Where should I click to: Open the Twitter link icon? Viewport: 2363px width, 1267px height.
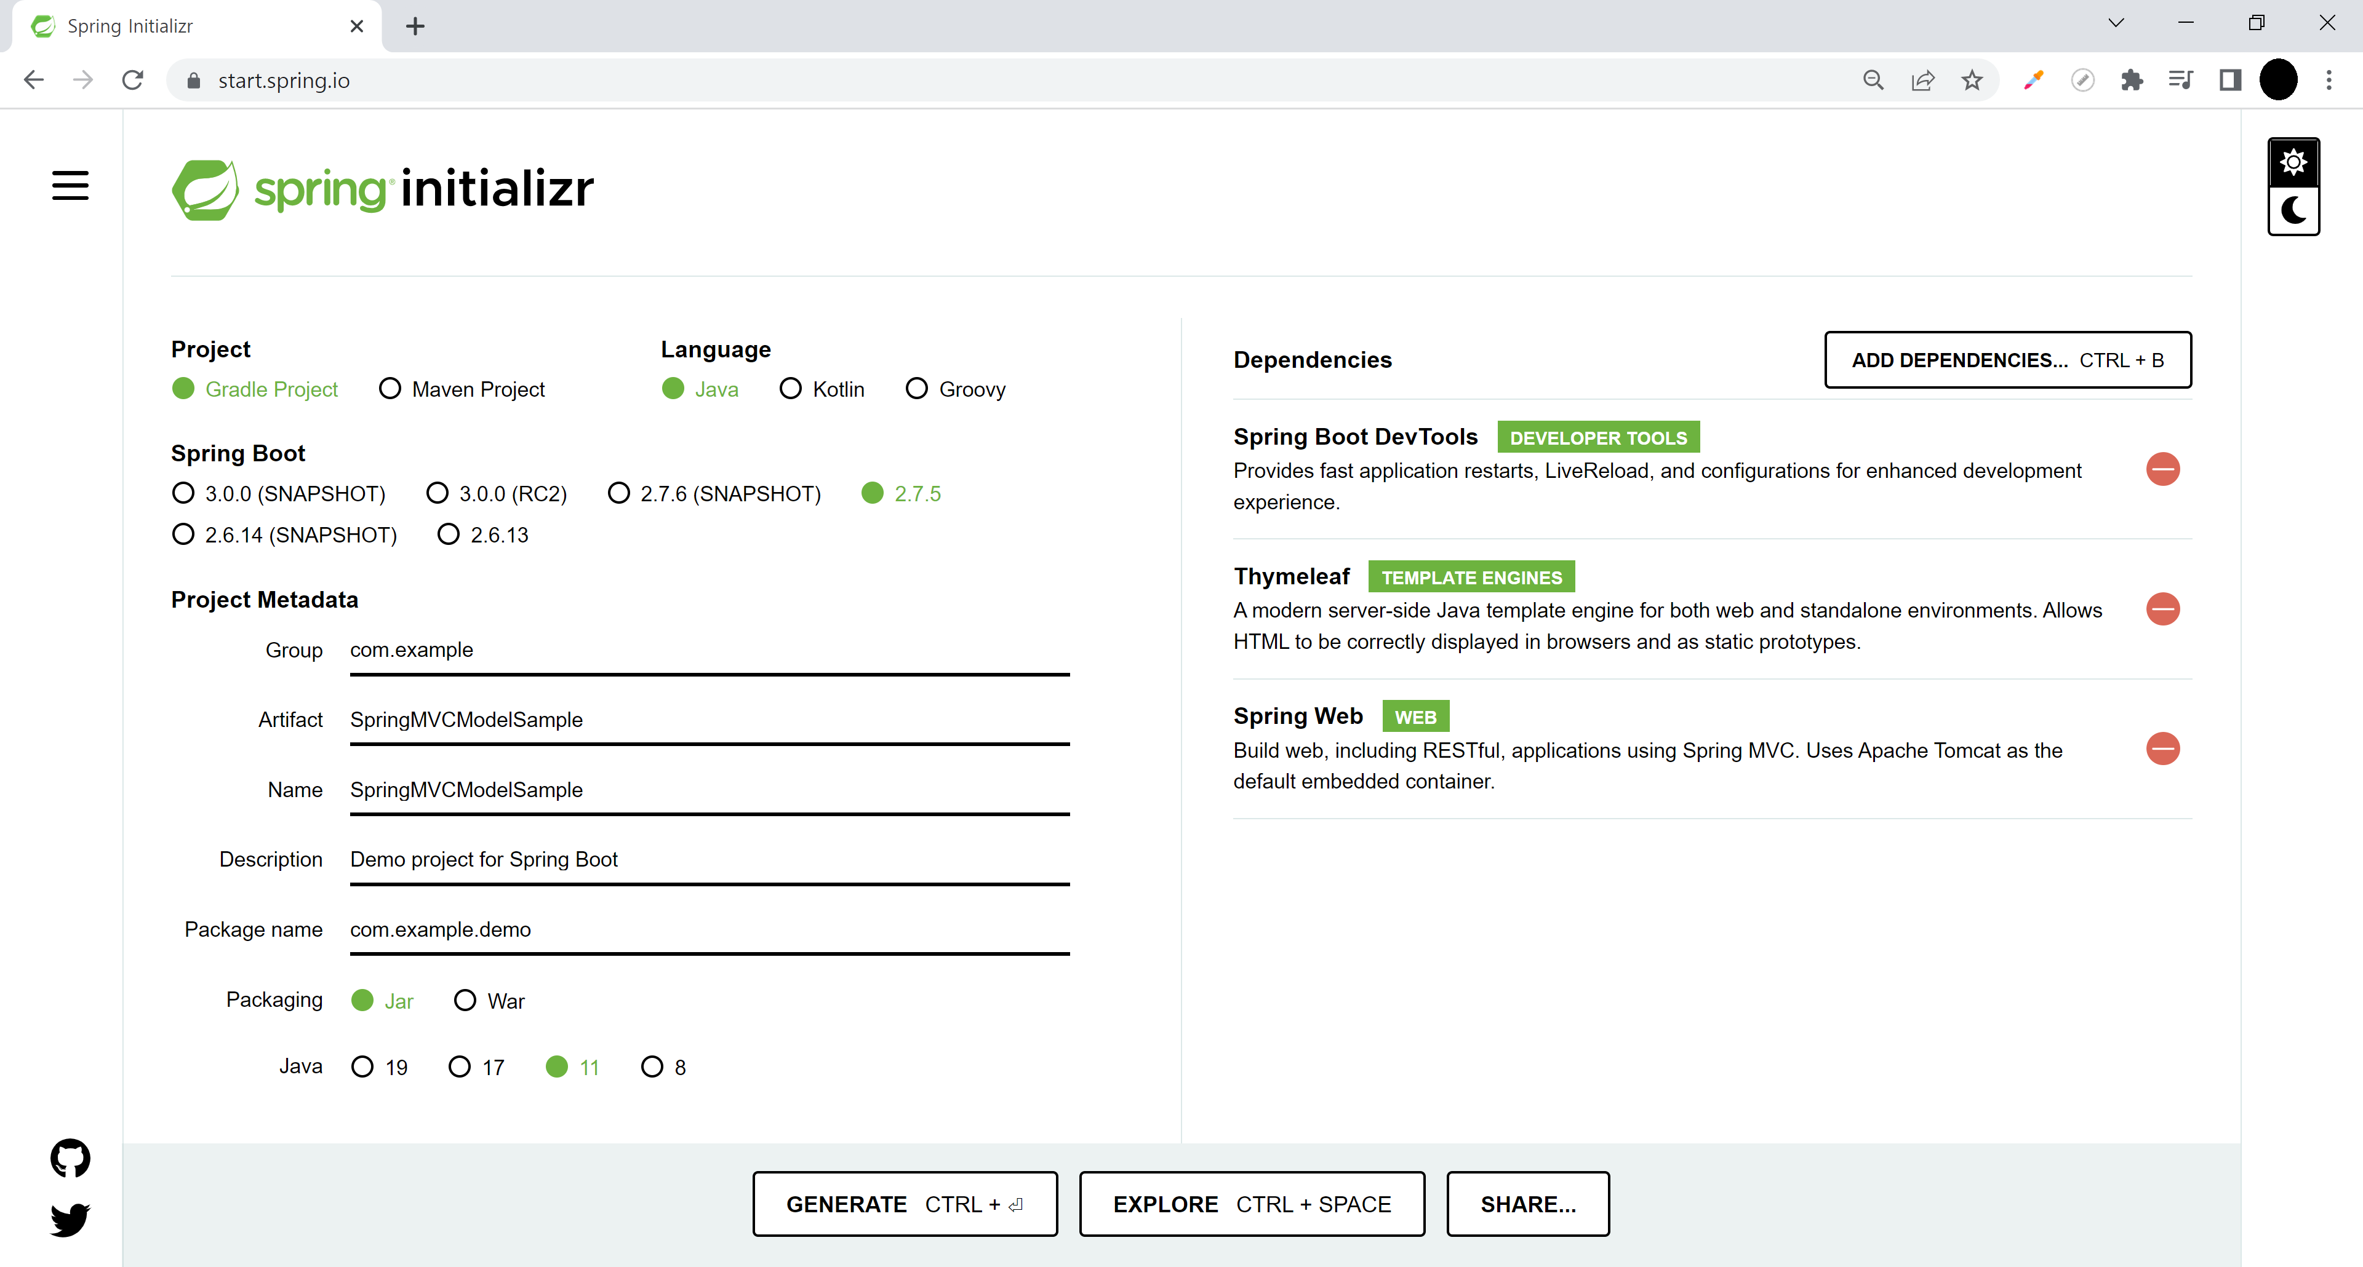click(x=70, y=1219)
